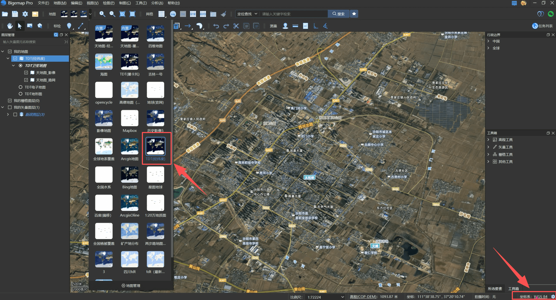Toggle the grid table icon
This screenshot has height=300, width=556.
[161, 14]
